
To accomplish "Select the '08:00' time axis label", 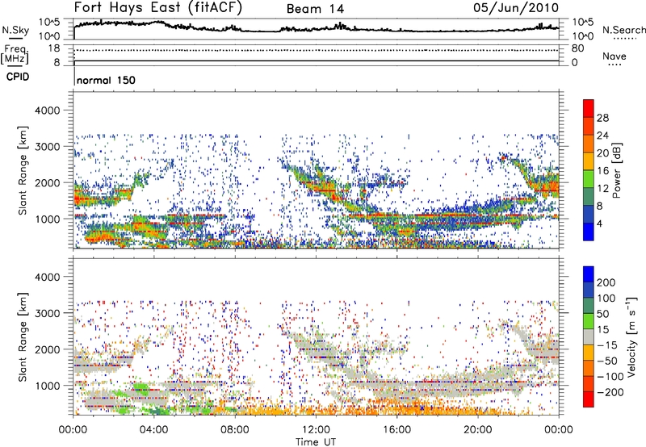I will [235, 430].
